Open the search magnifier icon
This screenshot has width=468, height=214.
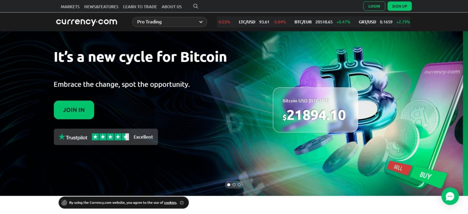click(196, 6)
